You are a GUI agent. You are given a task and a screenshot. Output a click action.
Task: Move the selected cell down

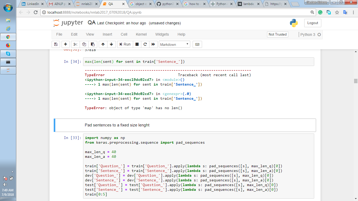(x=111, y=44)
